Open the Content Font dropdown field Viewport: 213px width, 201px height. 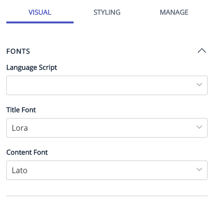point(107,170)
